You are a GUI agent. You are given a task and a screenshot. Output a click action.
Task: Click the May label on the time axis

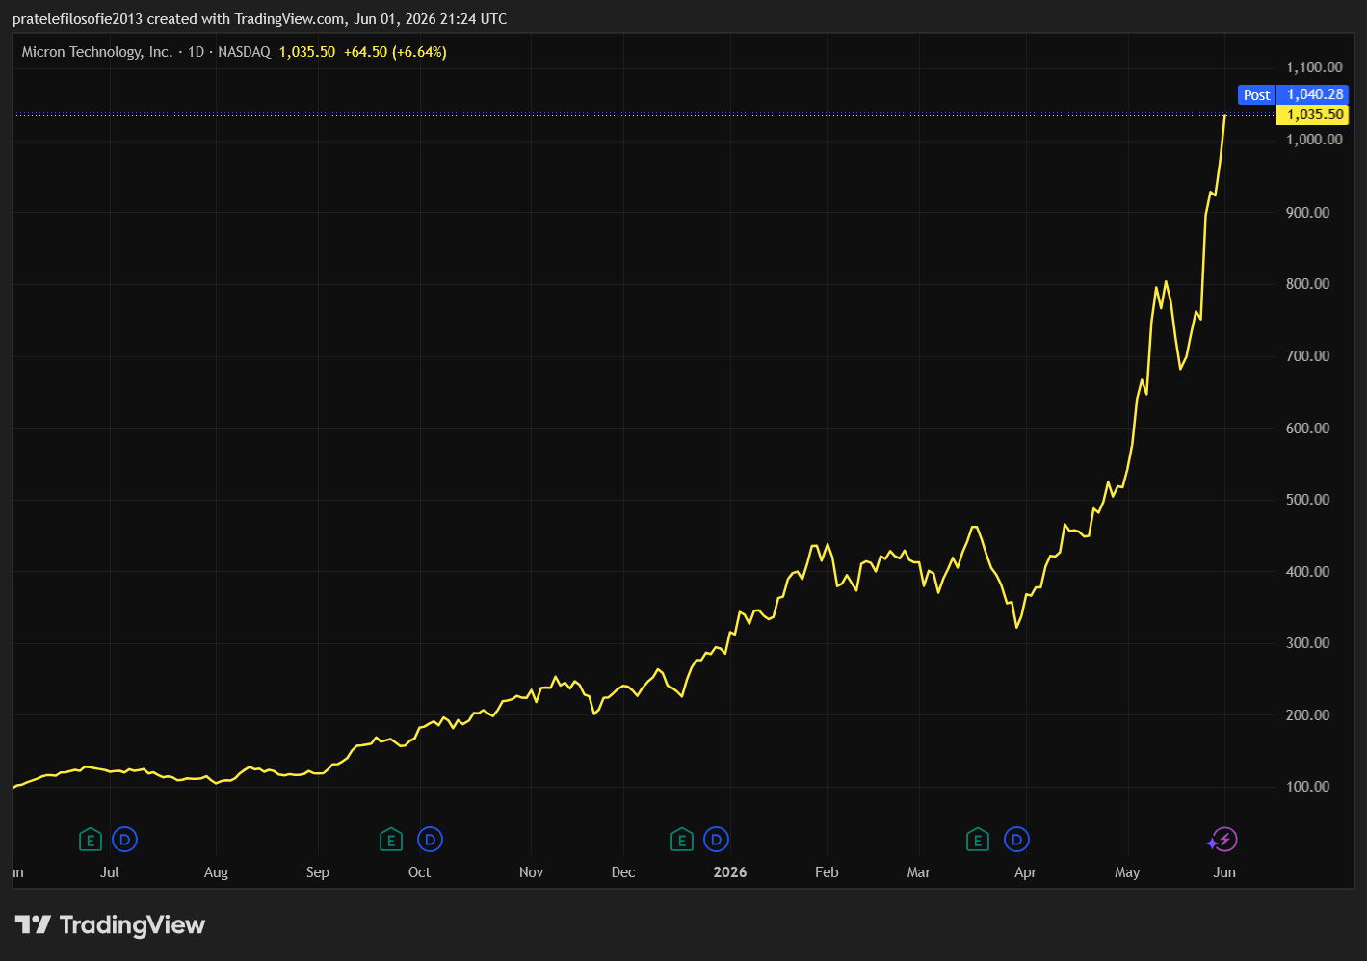pos(1127,872)
